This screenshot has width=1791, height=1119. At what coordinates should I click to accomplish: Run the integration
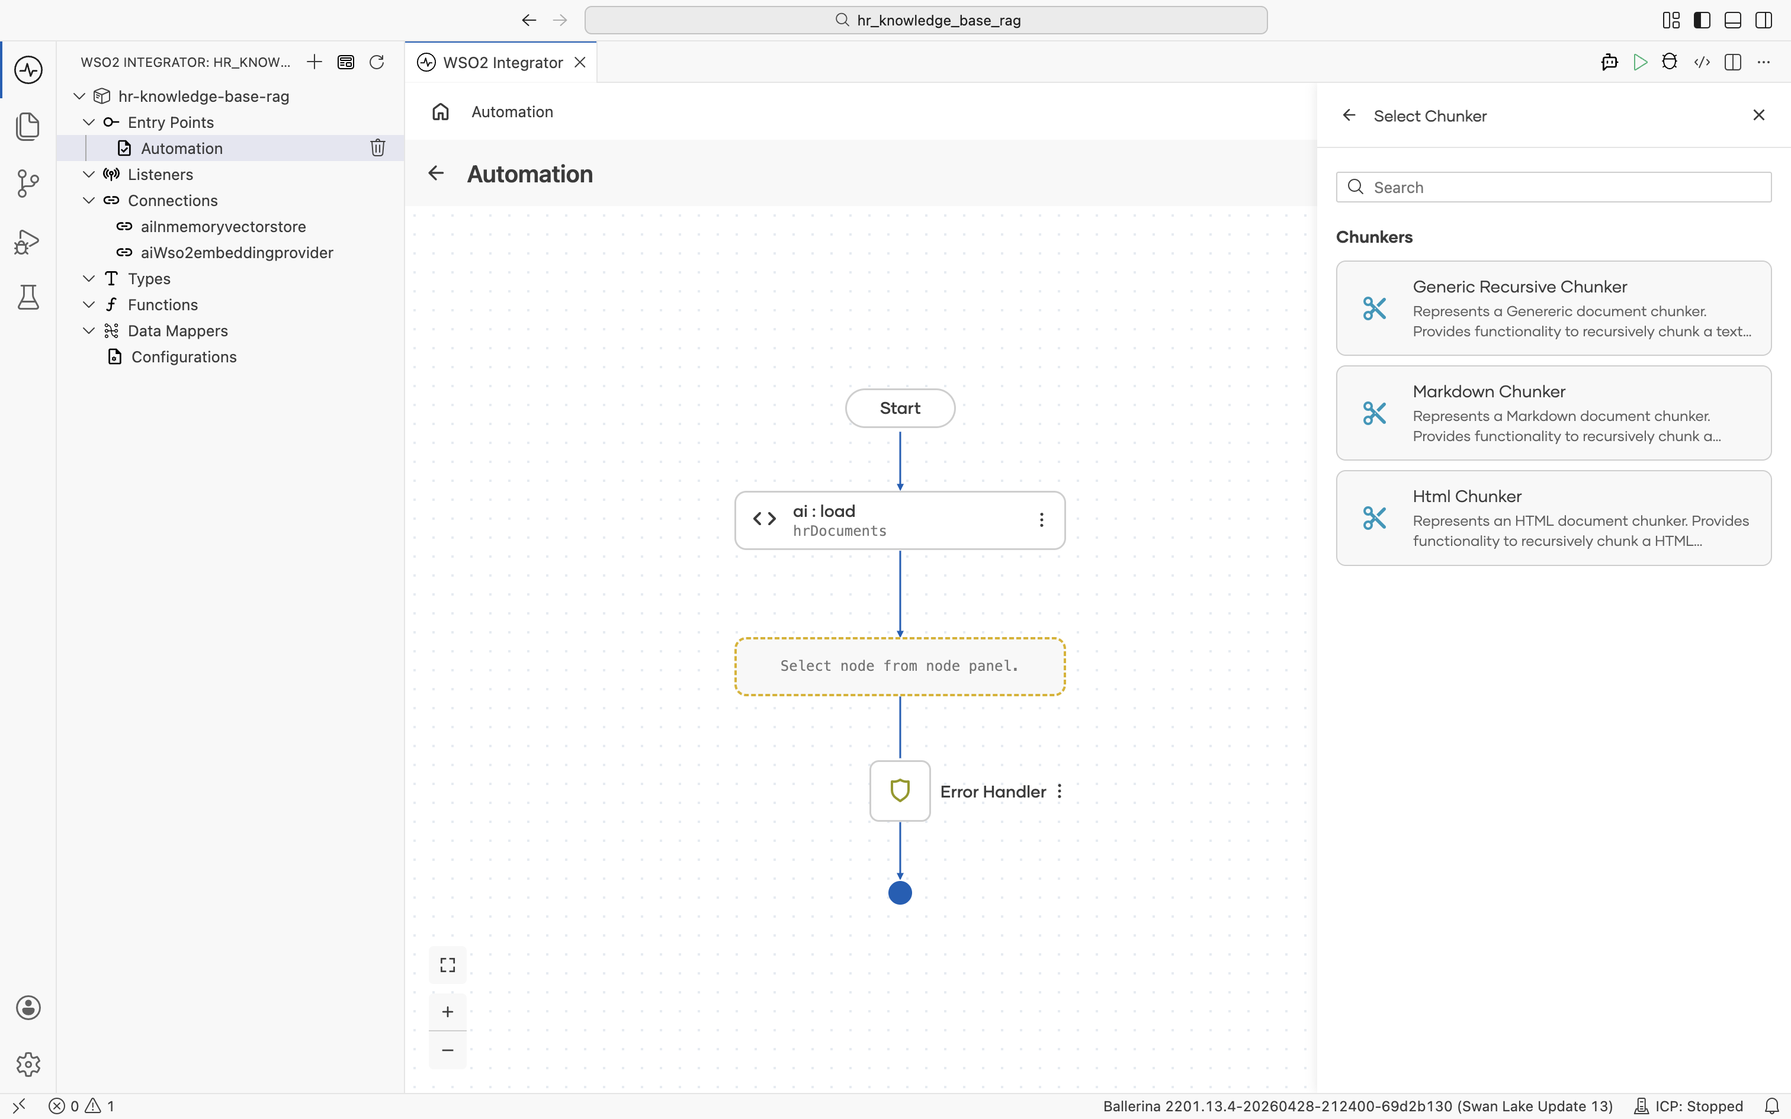tap(1640, 62)
